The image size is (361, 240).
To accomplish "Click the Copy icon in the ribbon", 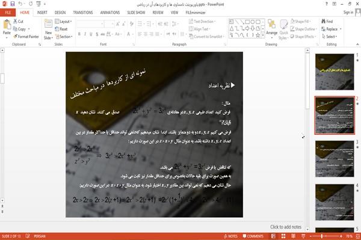I will coord(15,29).
